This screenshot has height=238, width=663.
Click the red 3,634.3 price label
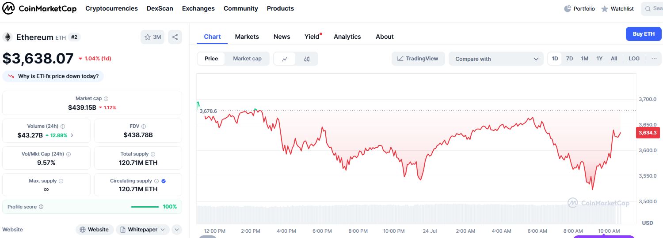[x=648, y=133]
